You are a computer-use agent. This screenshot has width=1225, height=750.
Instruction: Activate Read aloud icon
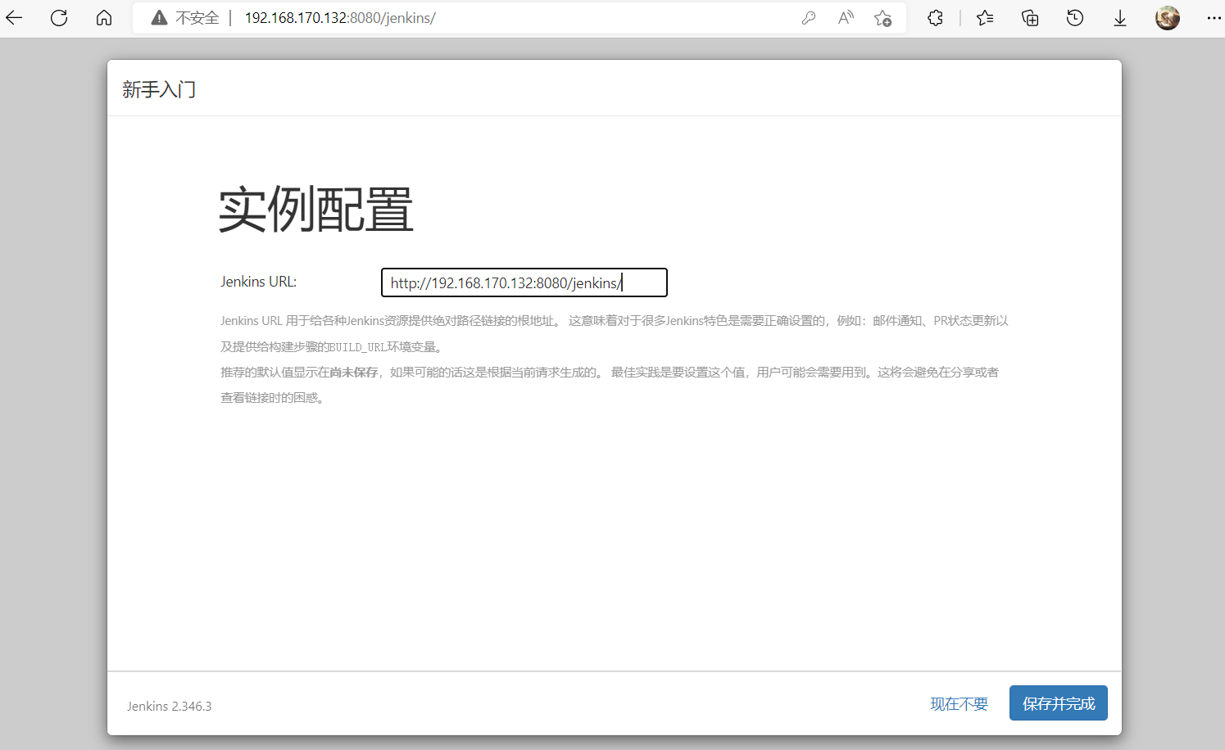coord(846,18)
